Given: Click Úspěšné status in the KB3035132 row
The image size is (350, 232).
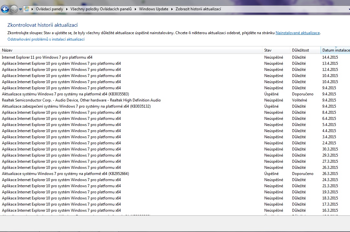Looking at the screenshot, I should [271, 106].
